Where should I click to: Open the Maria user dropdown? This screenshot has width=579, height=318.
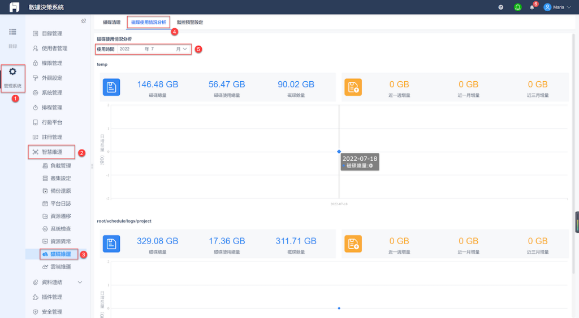558,7
